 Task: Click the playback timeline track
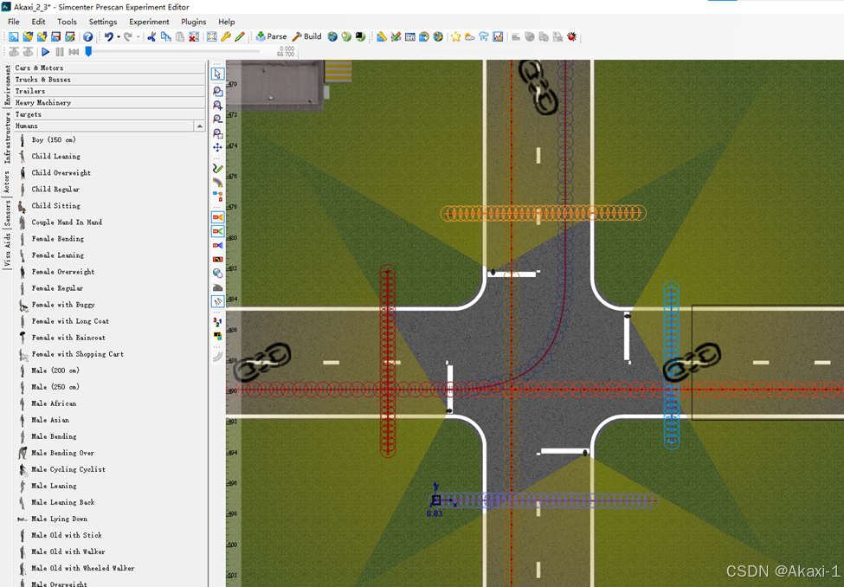[174, 52]
